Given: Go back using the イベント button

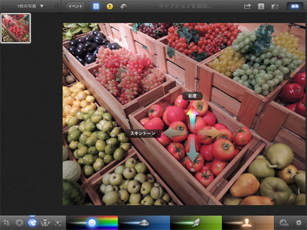Looking at the screenshot, I should click(x=75, y=6).
